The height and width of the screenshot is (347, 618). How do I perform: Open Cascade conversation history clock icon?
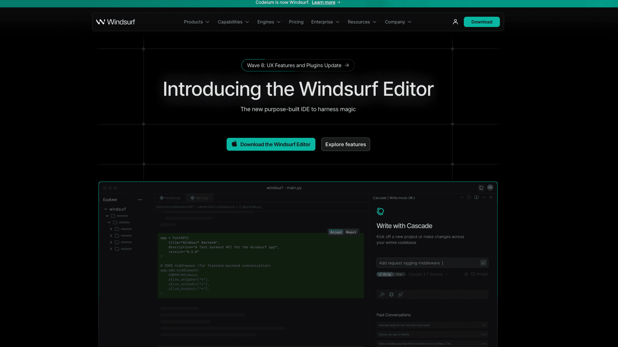pyautogui.click(x=469, y=197)
